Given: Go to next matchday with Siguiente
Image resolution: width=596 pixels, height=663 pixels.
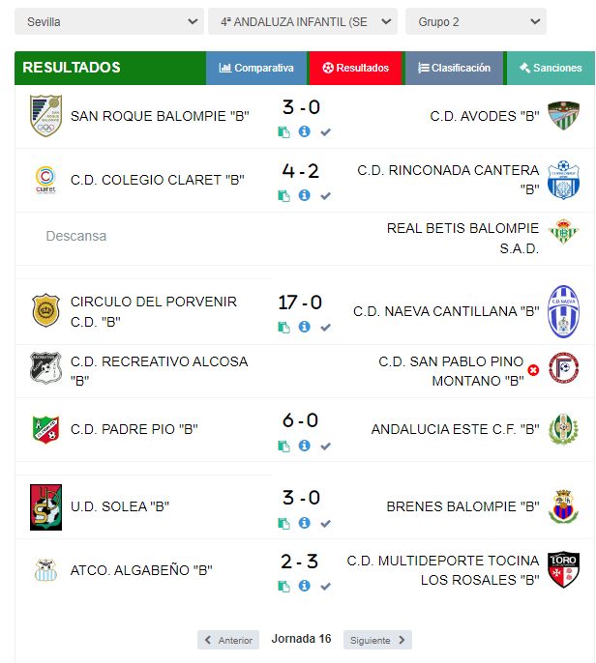Looking at the screenshot, I should coord(377,640).
